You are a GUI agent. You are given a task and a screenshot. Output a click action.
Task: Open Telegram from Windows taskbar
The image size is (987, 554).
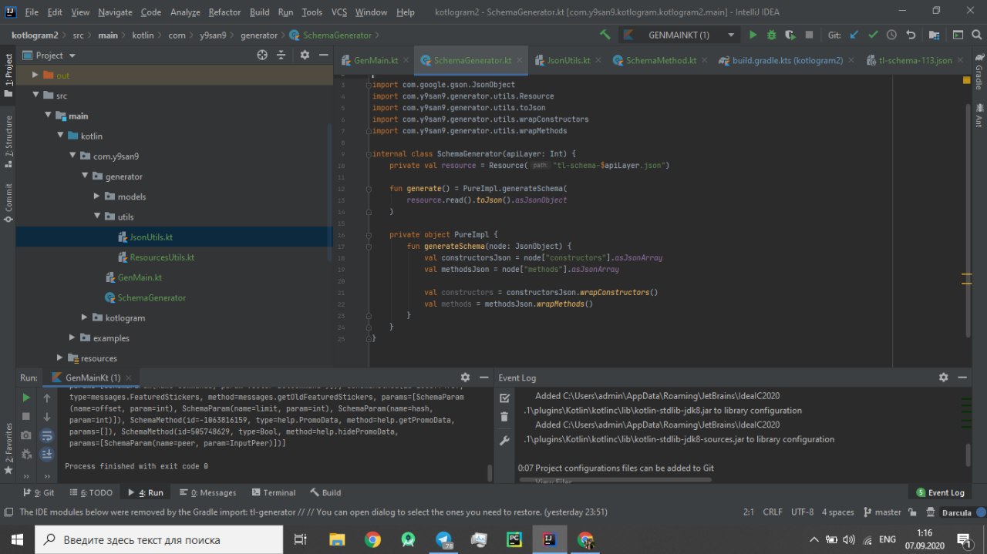(444, 539)
